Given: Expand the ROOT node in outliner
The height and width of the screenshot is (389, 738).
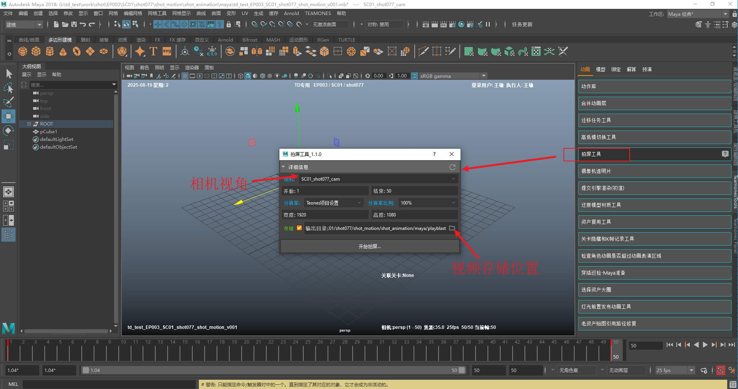Looking at the screenshot, I should point(29,124).
